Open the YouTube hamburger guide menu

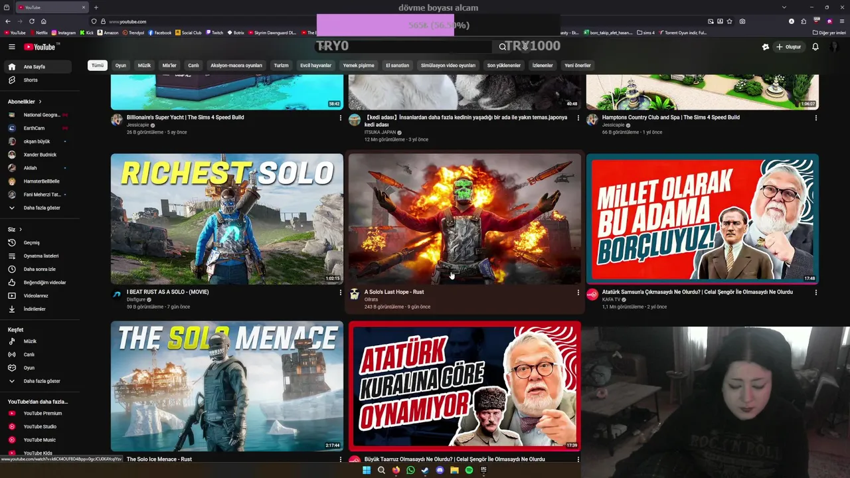11,47
